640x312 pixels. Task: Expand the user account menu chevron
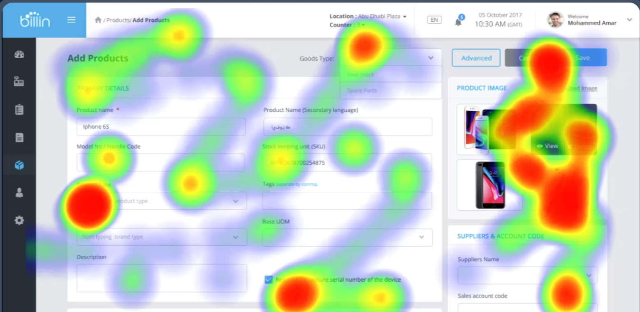click(x=629, y=20)
